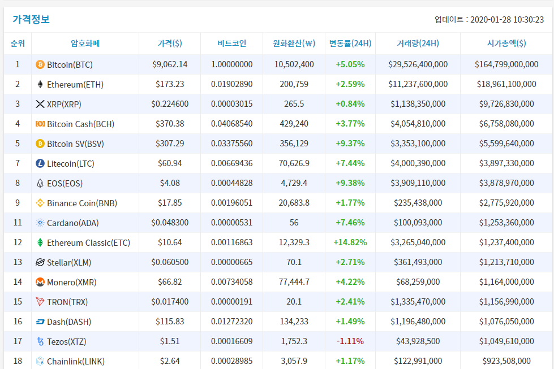This screenshot has height=369, width=554.
Task: Sort by the 암호화폐 column header
Action: [85, 44]
